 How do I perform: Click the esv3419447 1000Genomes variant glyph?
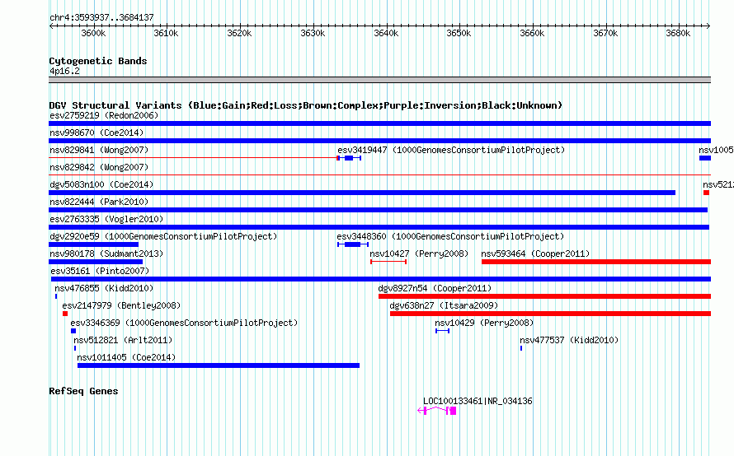349,158
